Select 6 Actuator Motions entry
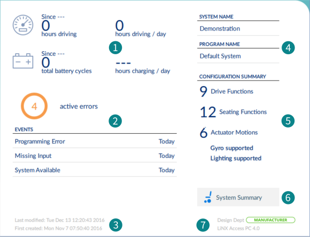The image size is (310, 237). point(228,132)
